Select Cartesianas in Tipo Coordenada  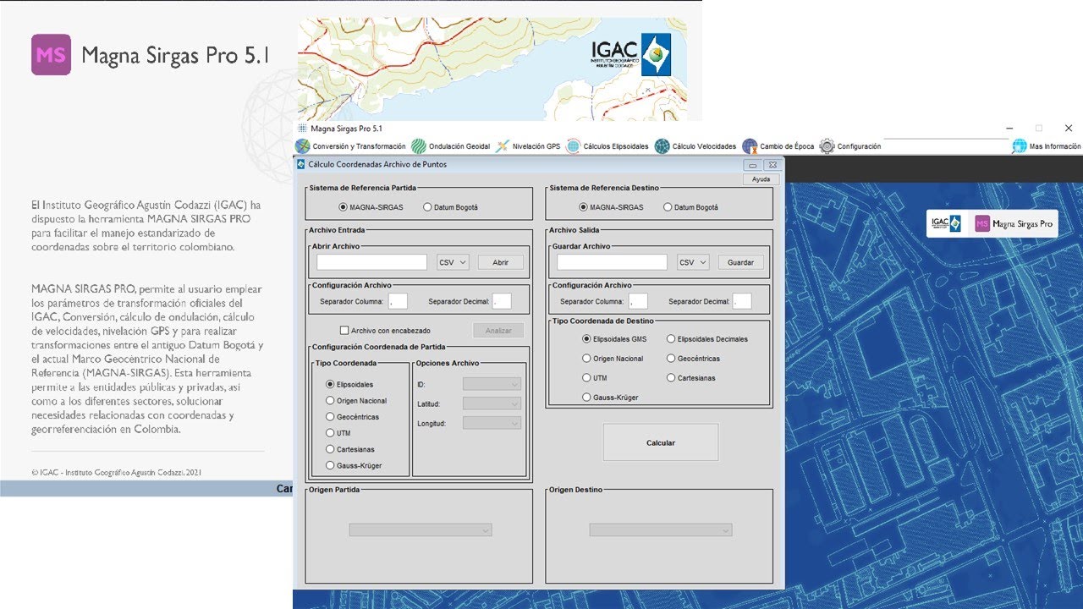click(x=331, y=449)
